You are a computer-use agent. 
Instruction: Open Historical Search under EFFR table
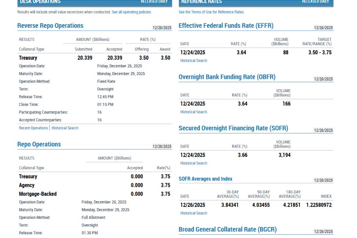194,61
